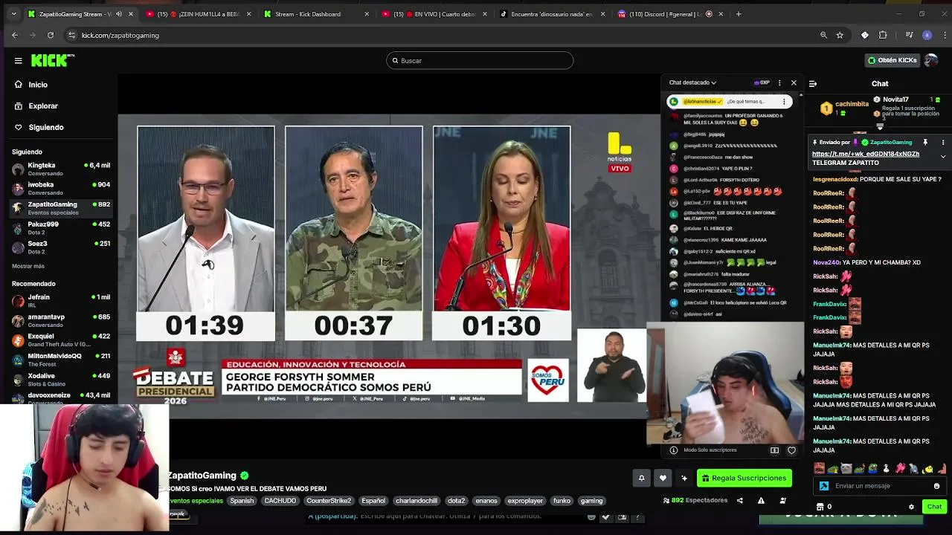Open the Telegram t.me link

point(866,154)
